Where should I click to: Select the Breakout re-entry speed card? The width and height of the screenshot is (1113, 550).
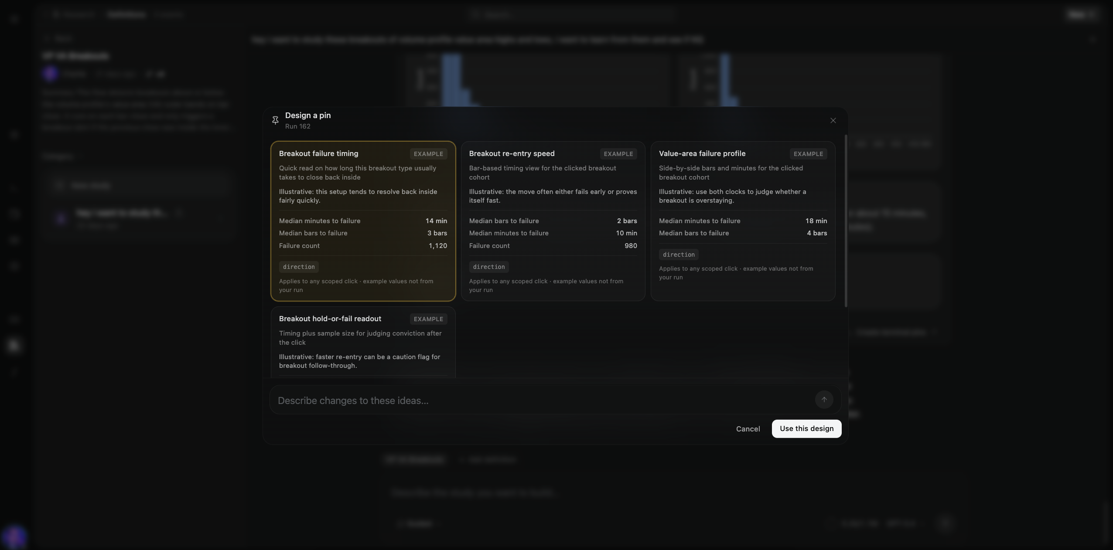tap(553, 221)
